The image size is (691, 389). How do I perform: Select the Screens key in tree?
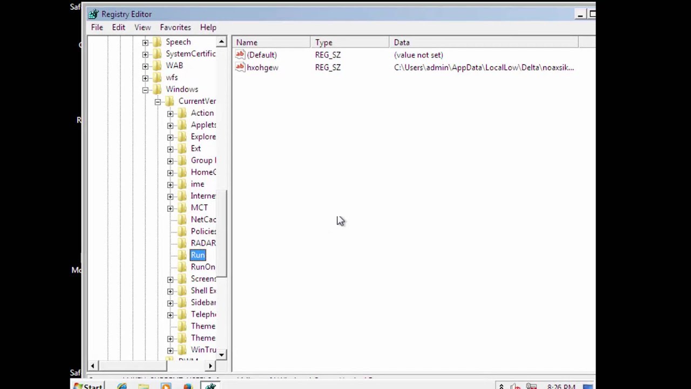tap(203, 279)
